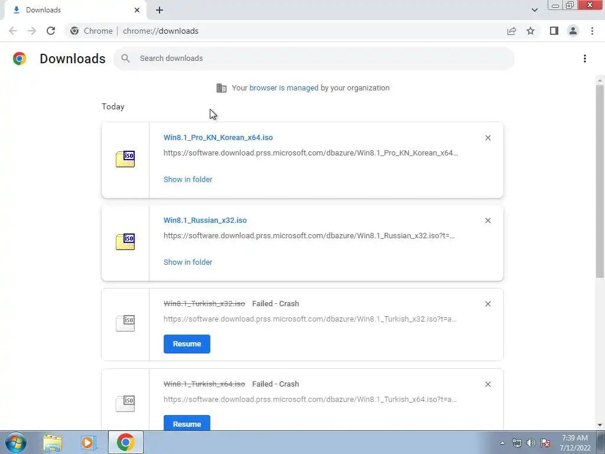Resume the Win8.1_Turkish_x64.iso download

click(x=187, y=423)
